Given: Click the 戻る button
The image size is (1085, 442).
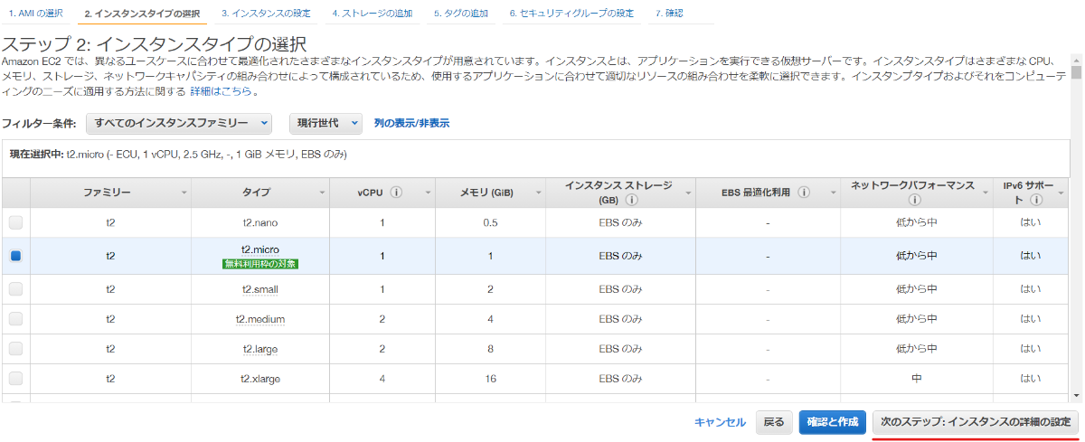Looking at the screenshot, I should point(774,422).
